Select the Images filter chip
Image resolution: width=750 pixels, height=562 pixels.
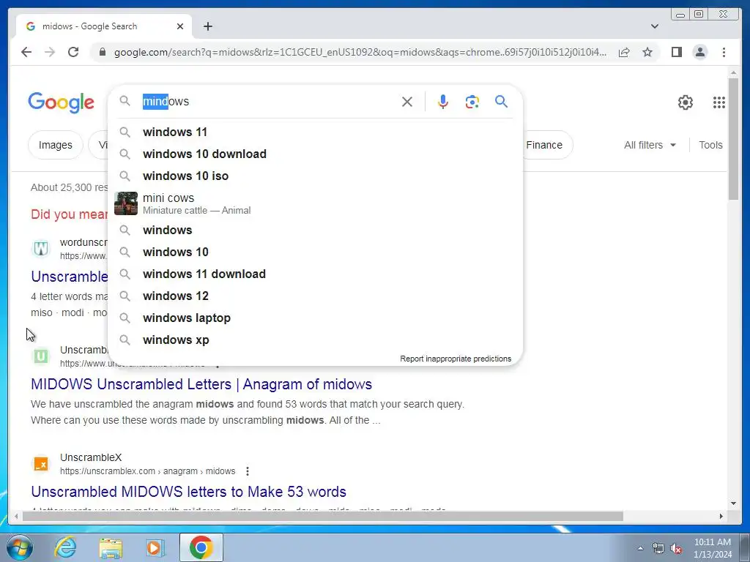click(56, 145)
